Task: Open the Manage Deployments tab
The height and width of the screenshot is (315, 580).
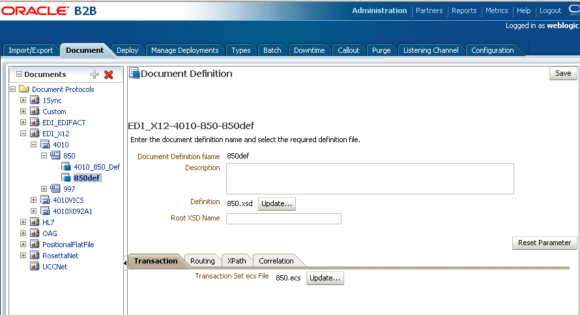Action: tap(184, 50)
